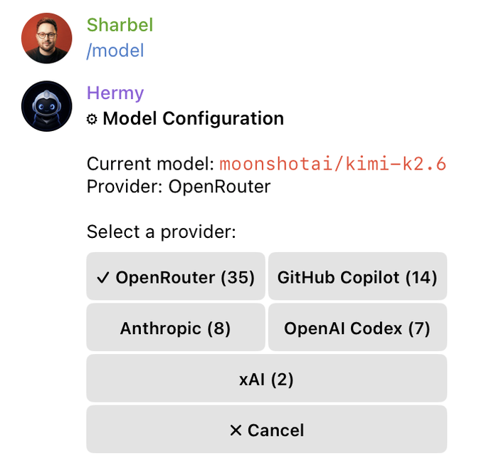Click the X icon on the Cancel button
The width and height of the screenshot is (484, 473).
[236, 430]
